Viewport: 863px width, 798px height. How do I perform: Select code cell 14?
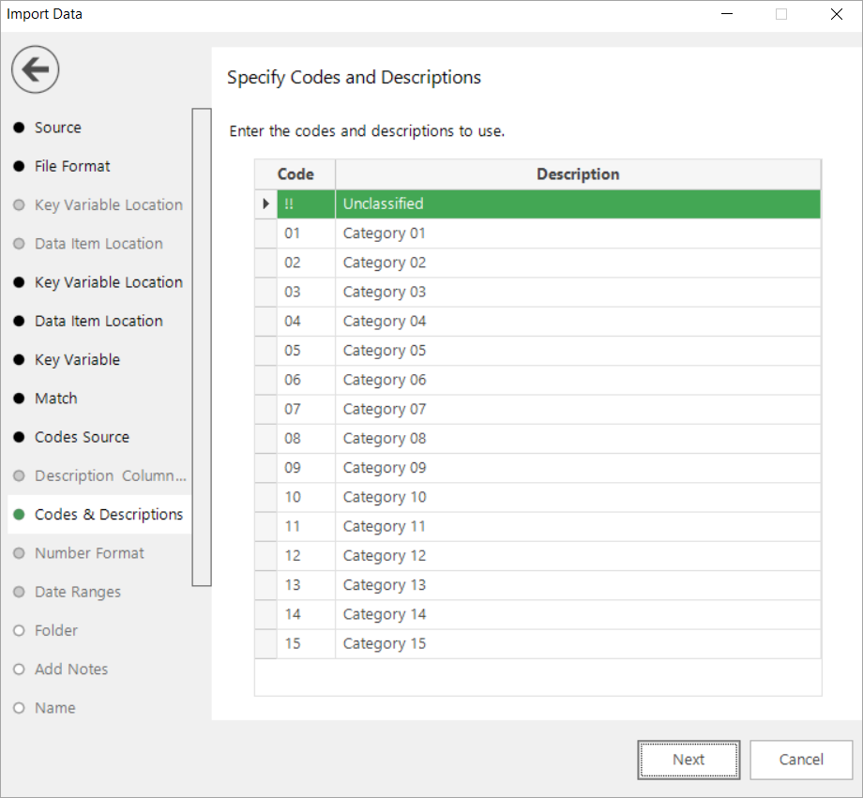coord(306,614)
